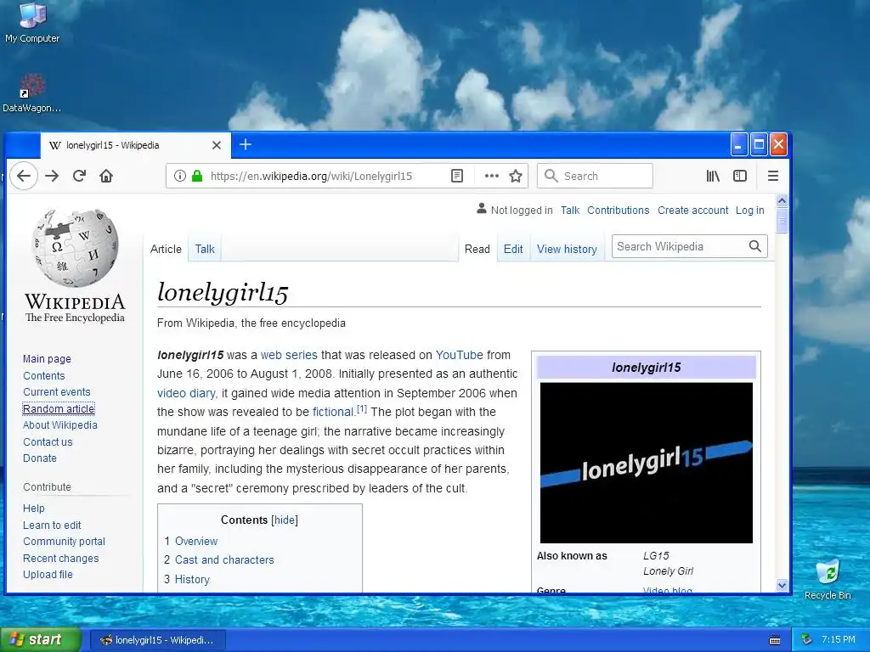Hide the Contents table with hide link
The image size is (870, 652).
click(285, 520)
